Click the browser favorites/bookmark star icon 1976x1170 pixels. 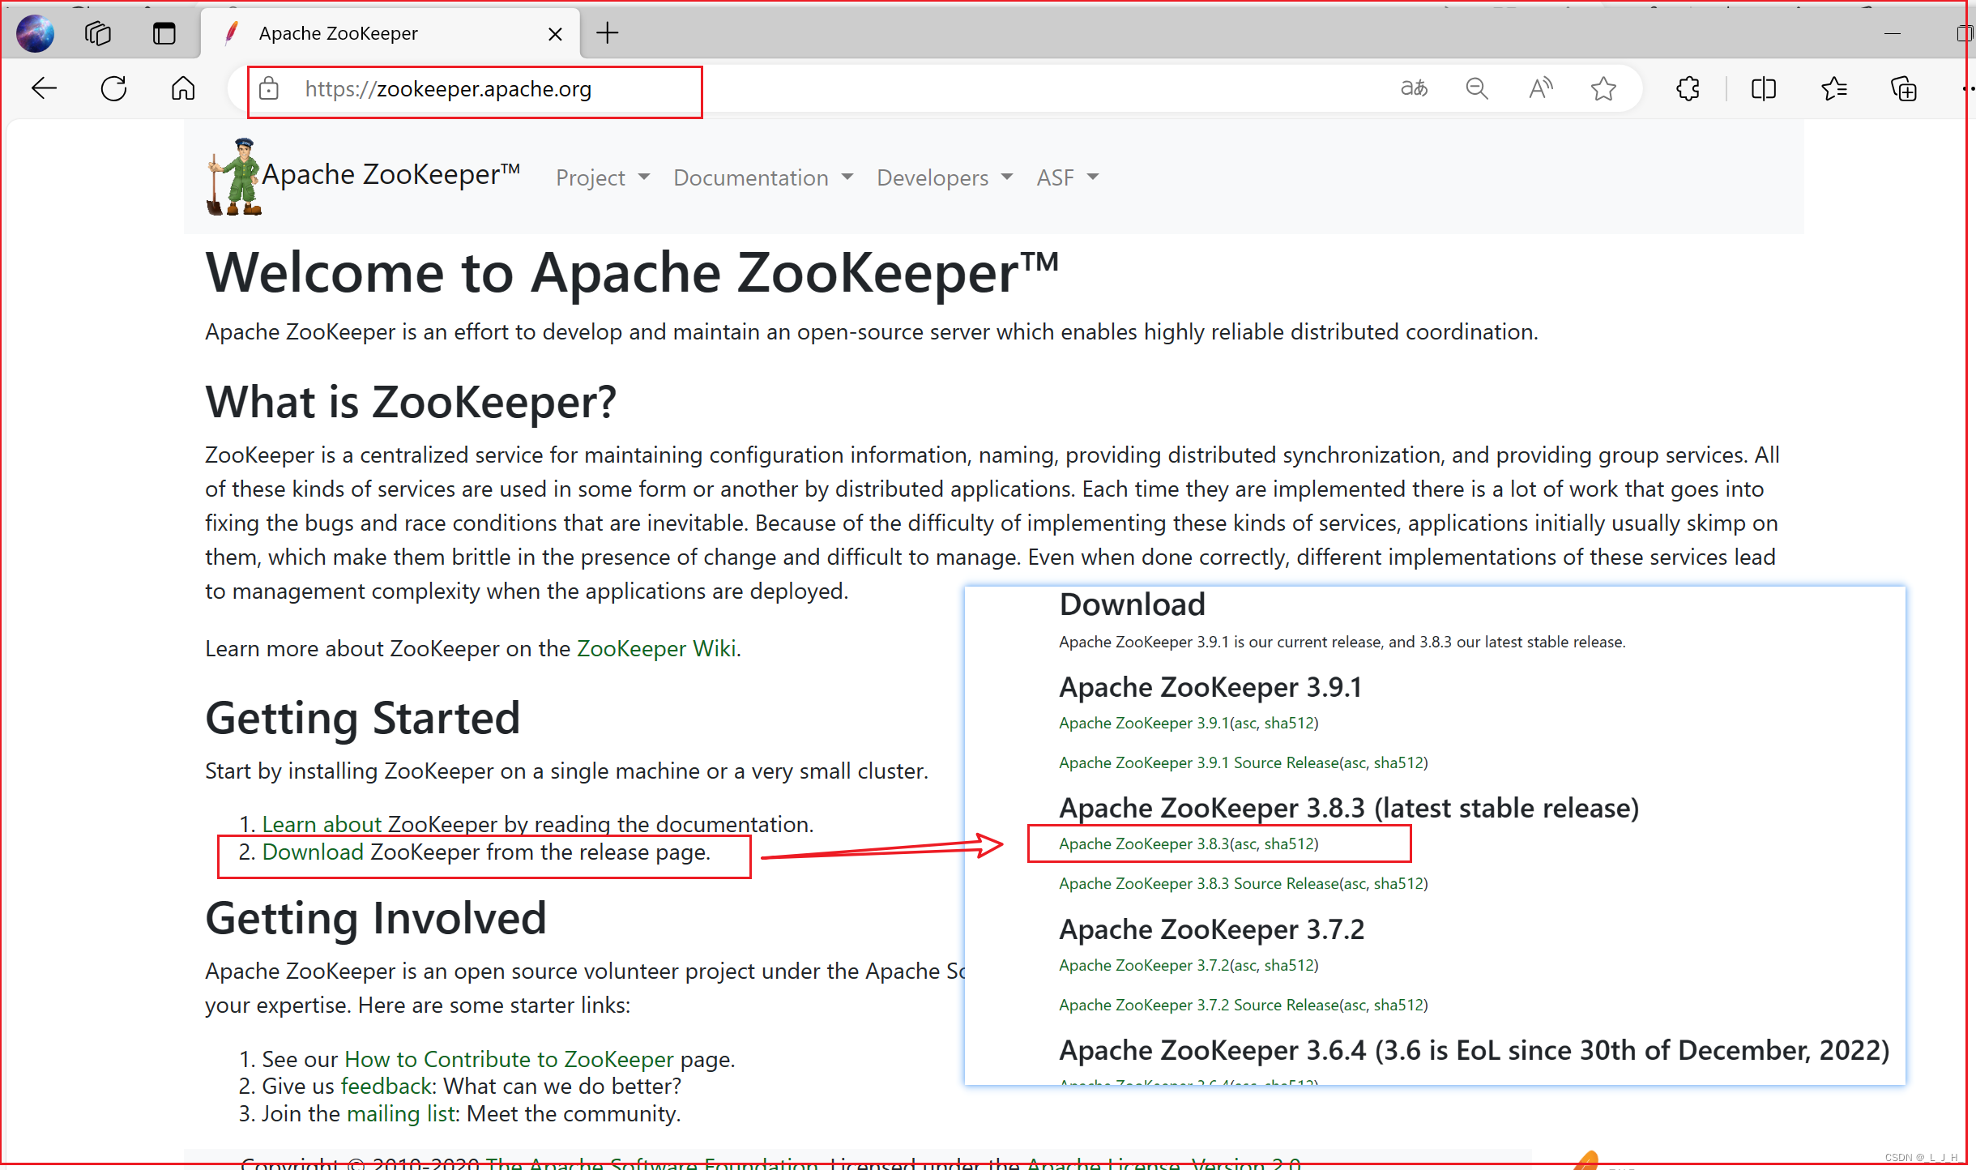1604,88
